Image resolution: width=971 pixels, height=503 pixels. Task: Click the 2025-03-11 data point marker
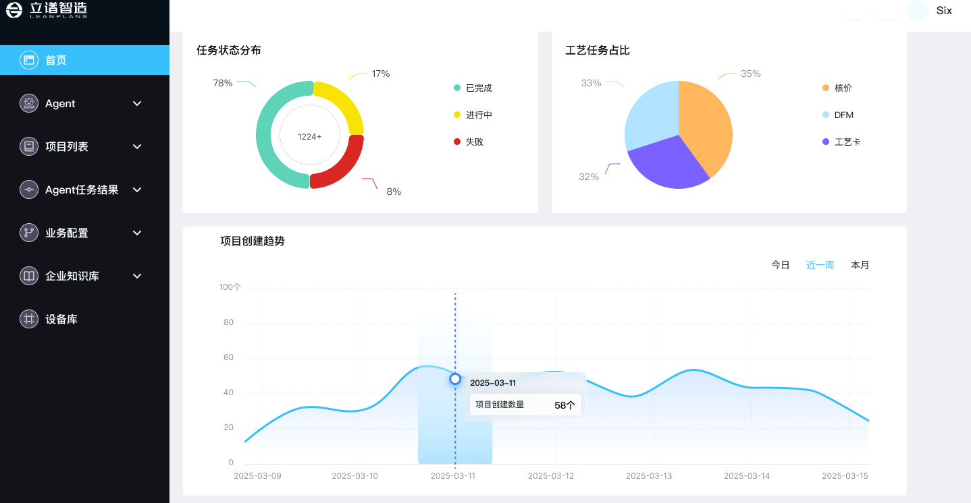[454, 378]
